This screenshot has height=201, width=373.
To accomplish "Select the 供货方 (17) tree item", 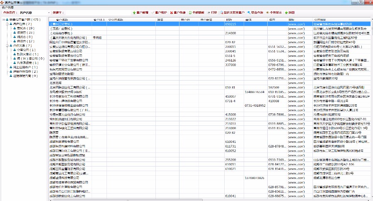I will [24, 42].
